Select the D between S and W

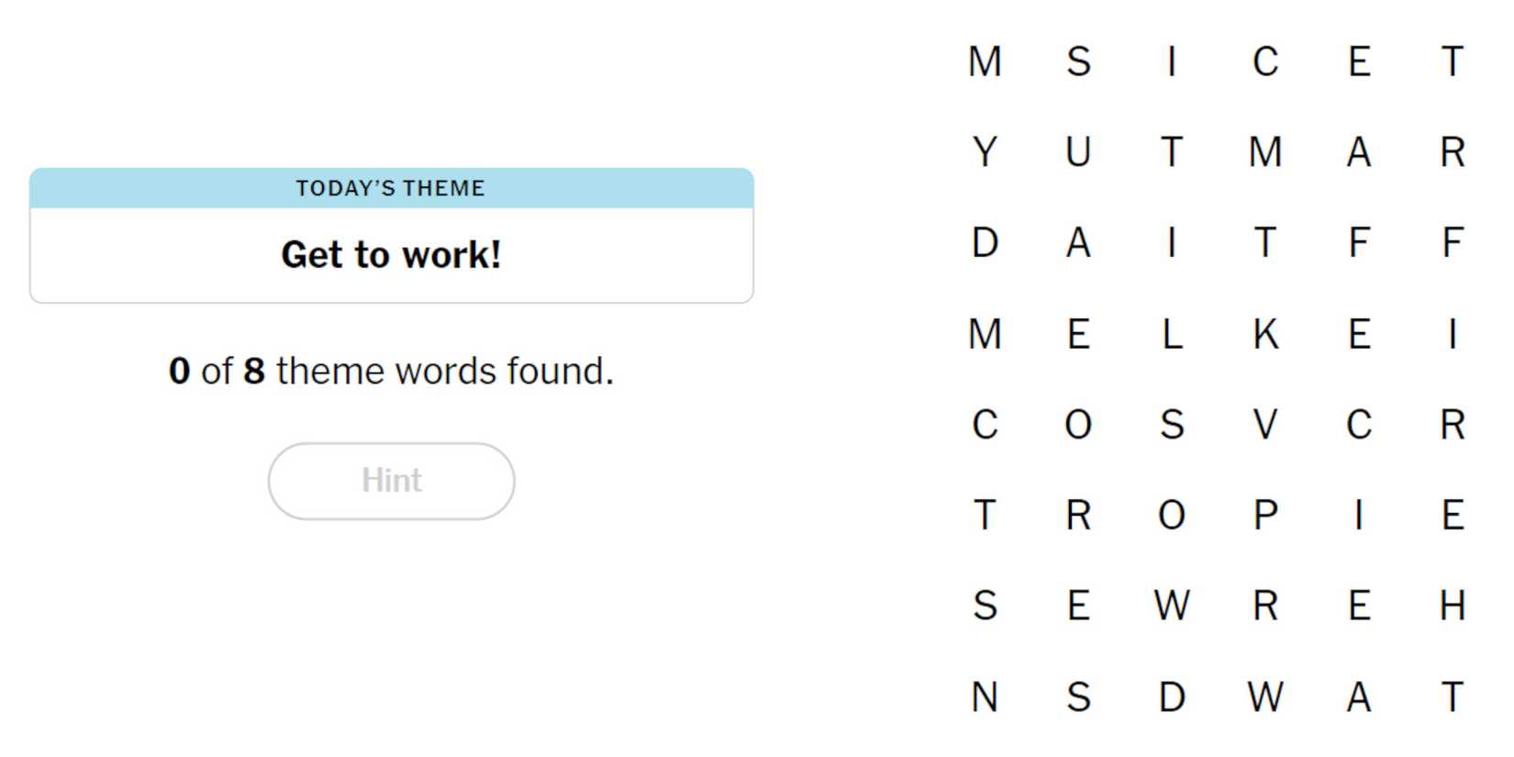pos(1172,697)
